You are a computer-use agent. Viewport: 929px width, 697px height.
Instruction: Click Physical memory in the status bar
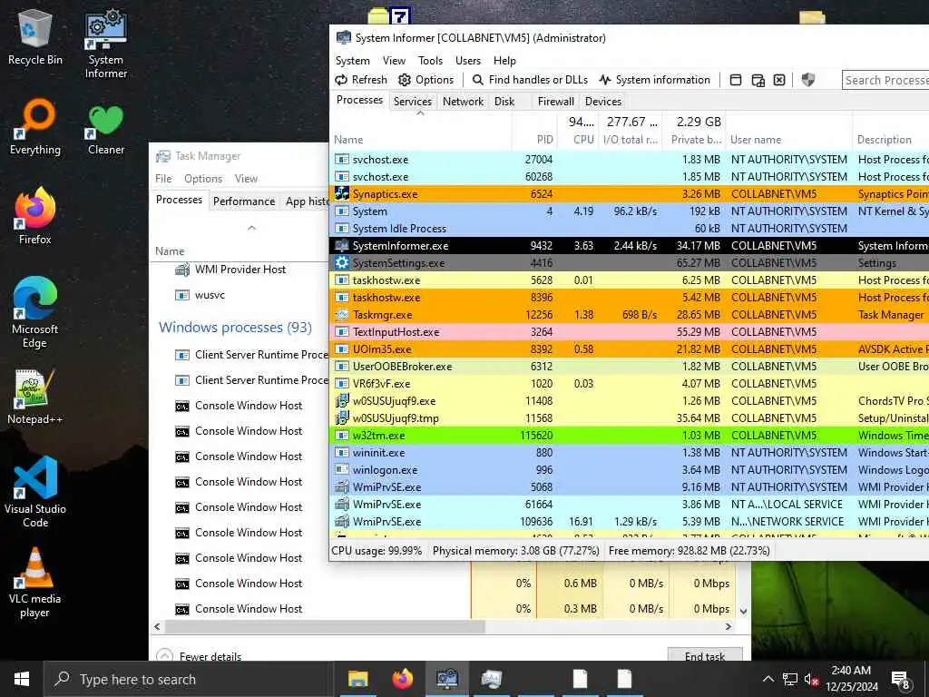point(516,551)
